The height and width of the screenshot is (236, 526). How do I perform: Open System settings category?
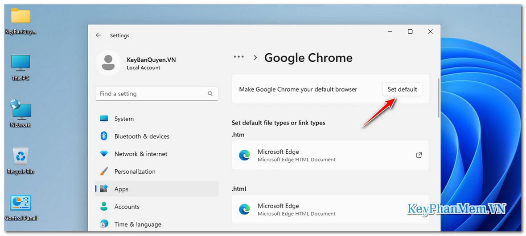pyautogui.click(x=156, y=119)
